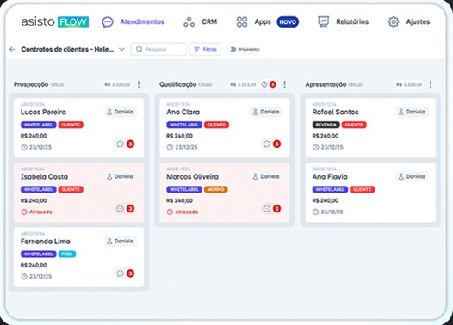453x325 pixels.
Task: Click the asisto FLOW logo
Action: click(x=55, y=21)
